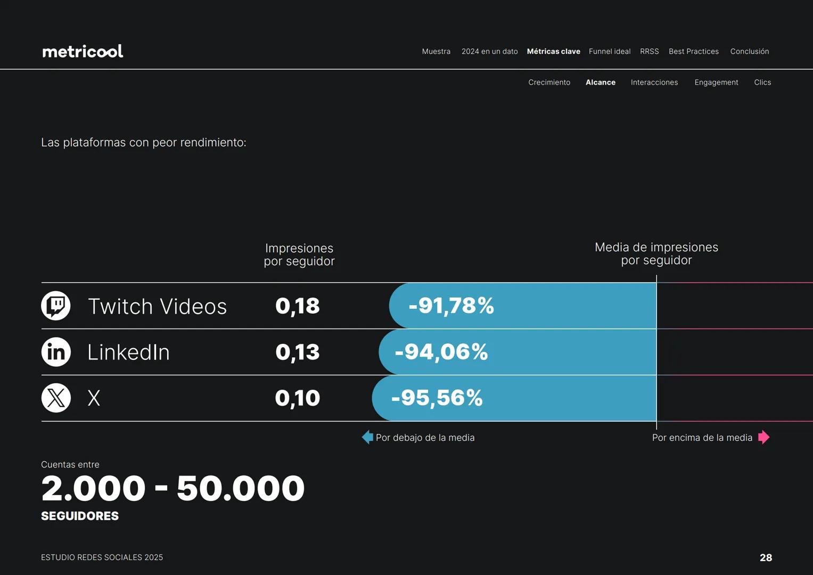Click the pink right arrow icon
This screenshot has width=813, height=575.
(763, 437)
